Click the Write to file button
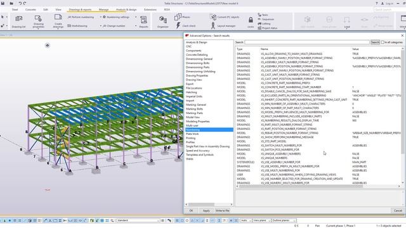 (x=223, y=211)
